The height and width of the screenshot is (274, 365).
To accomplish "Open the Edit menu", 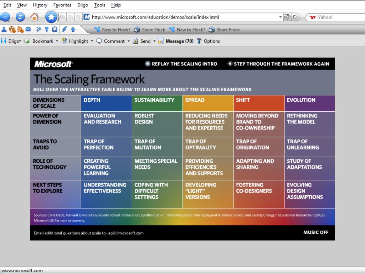I will point(7,5).
